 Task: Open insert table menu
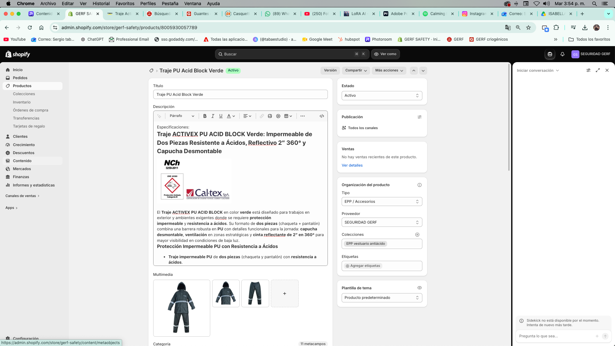click(288, 116)
